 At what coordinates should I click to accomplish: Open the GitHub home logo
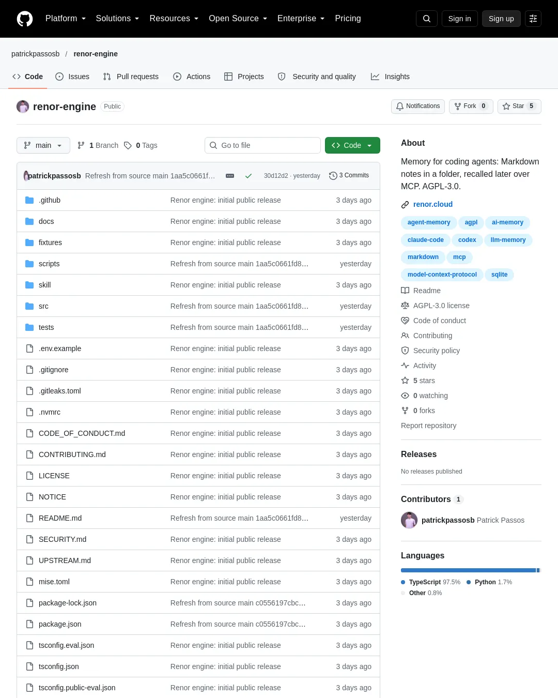(x=25, y=19)
